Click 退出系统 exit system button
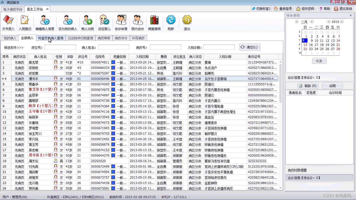Viewport: 356px width, 200px height. 343,9
